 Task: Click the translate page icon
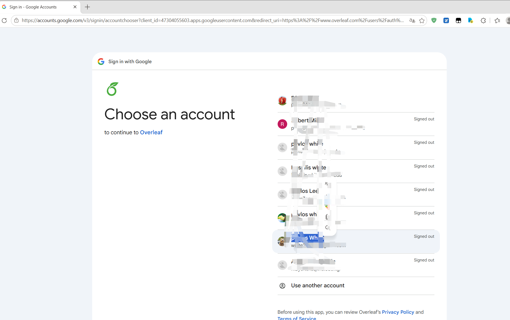[x=412, y=20]
